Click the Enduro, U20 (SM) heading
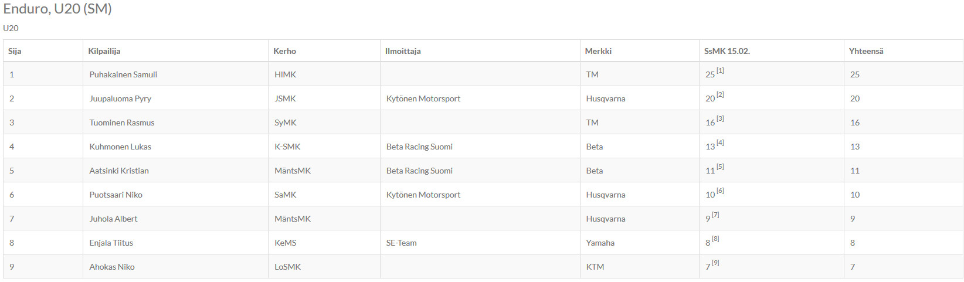 point(57,9)
